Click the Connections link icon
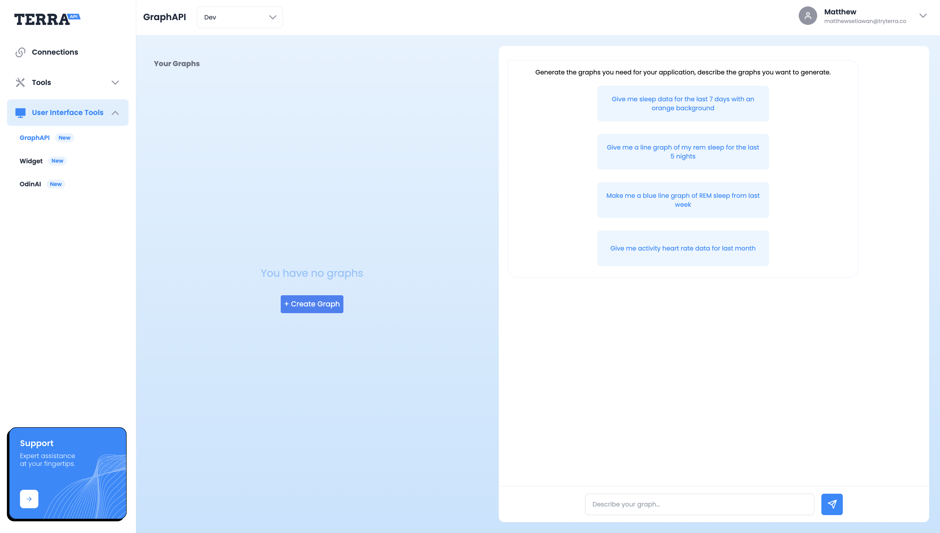Image resolution: width=940 pixels, height=533 pixels. (20, 52)
